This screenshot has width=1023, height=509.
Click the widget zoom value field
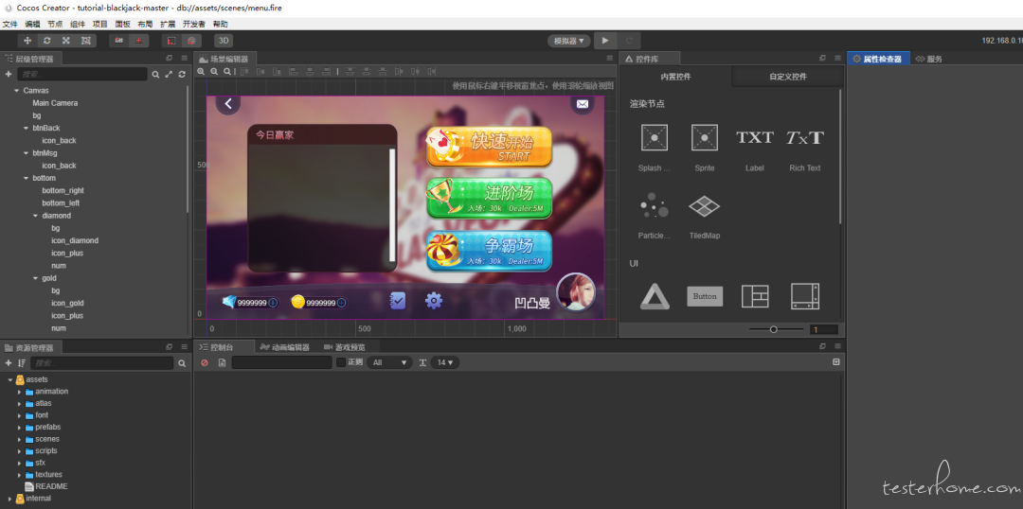824,330
